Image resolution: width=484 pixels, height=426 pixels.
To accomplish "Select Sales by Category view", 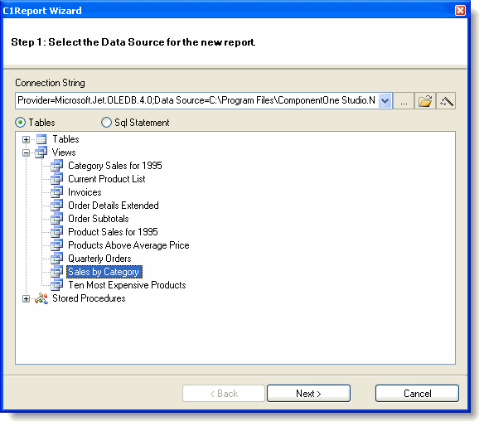I will 104,272.
